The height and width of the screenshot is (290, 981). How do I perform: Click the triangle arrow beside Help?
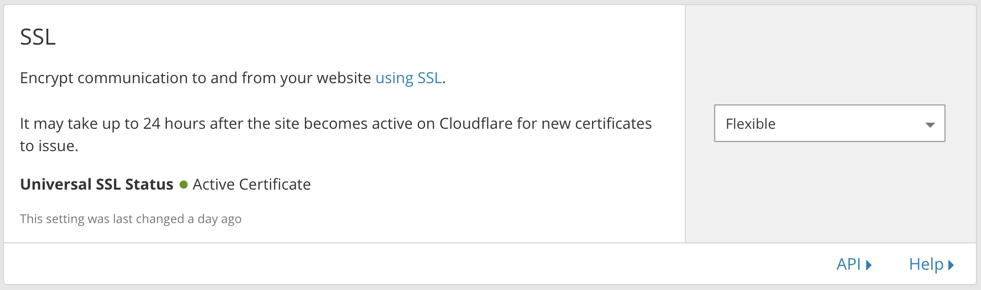[x=951, y=265]
